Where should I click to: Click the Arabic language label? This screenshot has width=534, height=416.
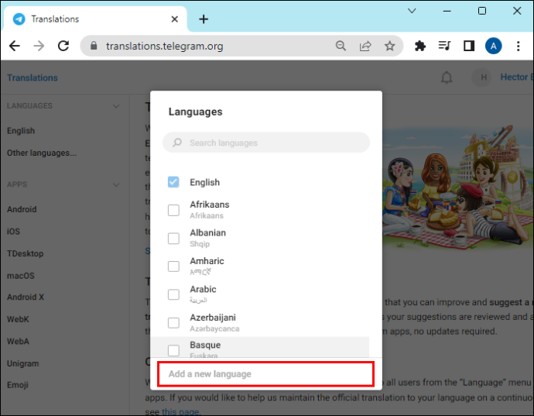click(x=203, y=289)
